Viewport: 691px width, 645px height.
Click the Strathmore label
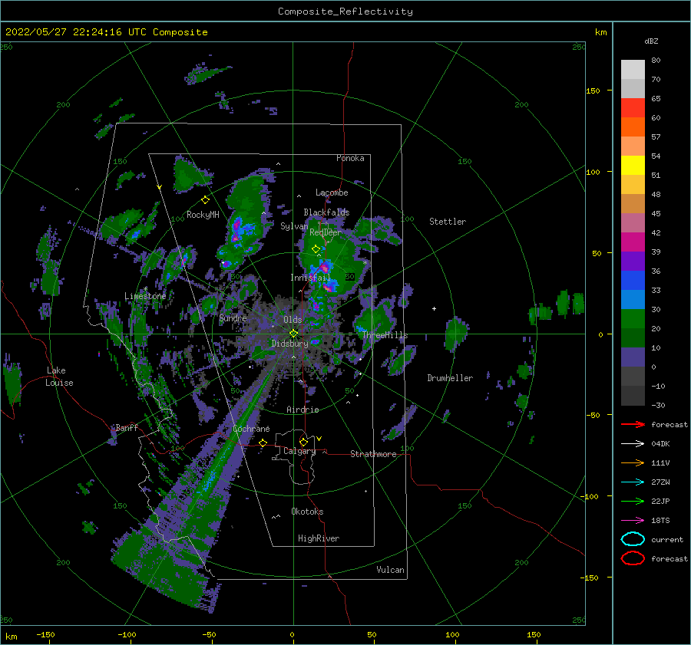(x=373, y=454)
